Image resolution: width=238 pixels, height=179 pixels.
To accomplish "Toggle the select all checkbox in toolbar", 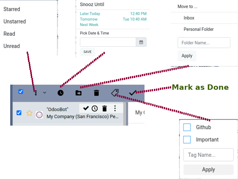I will click(21, 91).
